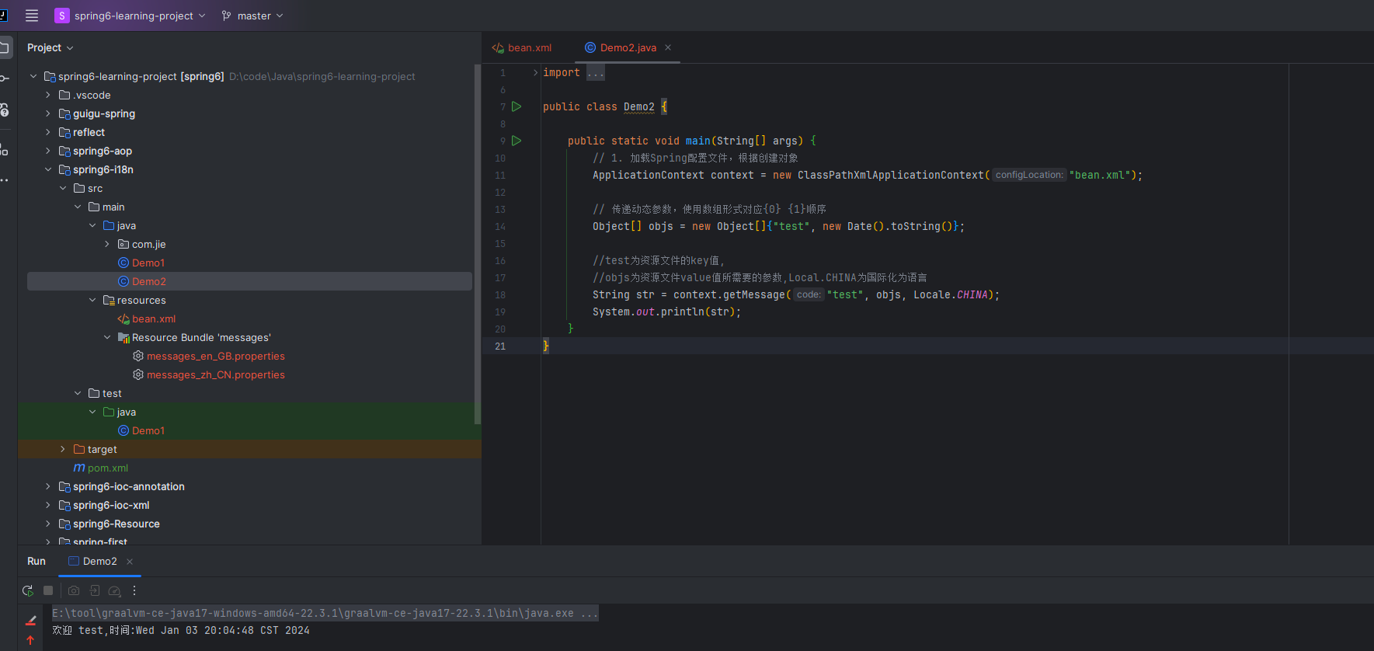Open more tool windows ellipsis in sidebar

[5, 180]
